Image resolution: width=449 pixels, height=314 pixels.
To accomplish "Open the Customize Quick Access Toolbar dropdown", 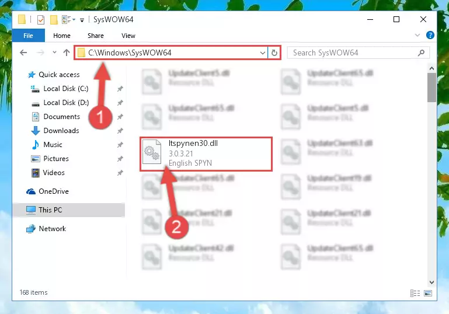I will [82, 20].
